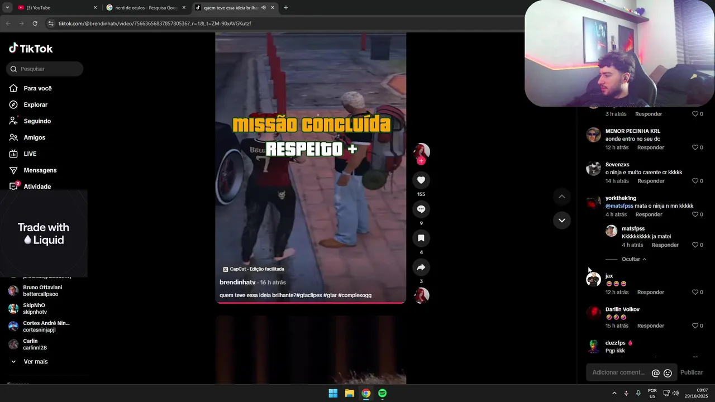Click Publicar to post comment
The height and width of the screenshot is (402, 715).
[692, 372]
